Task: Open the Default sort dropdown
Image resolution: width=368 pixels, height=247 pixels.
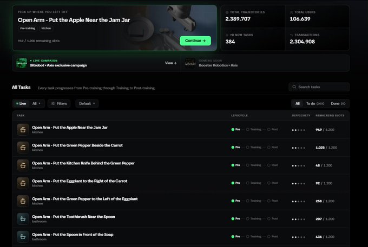Action: coord(87,104)
